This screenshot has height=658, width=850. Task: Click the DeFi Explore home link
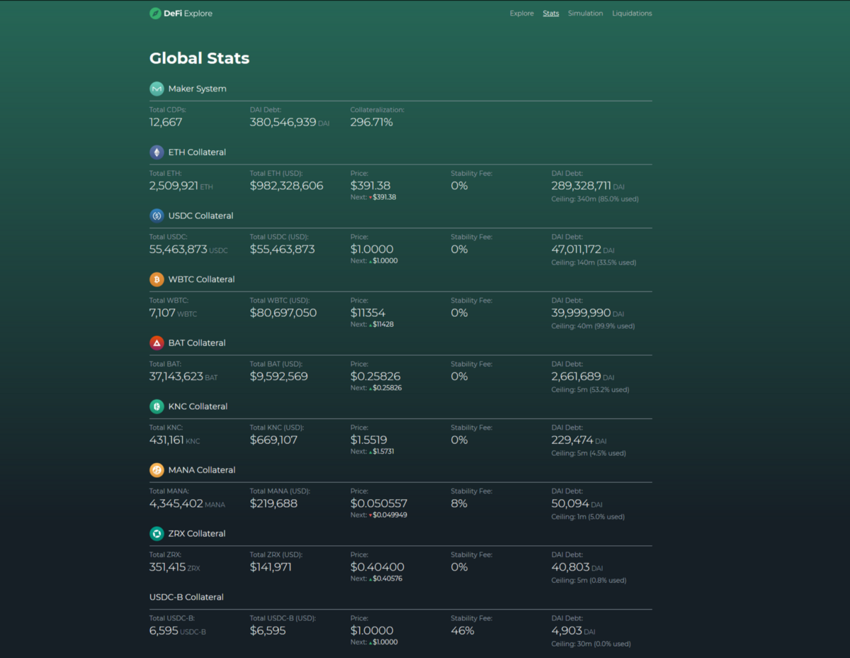pos(181,13)
